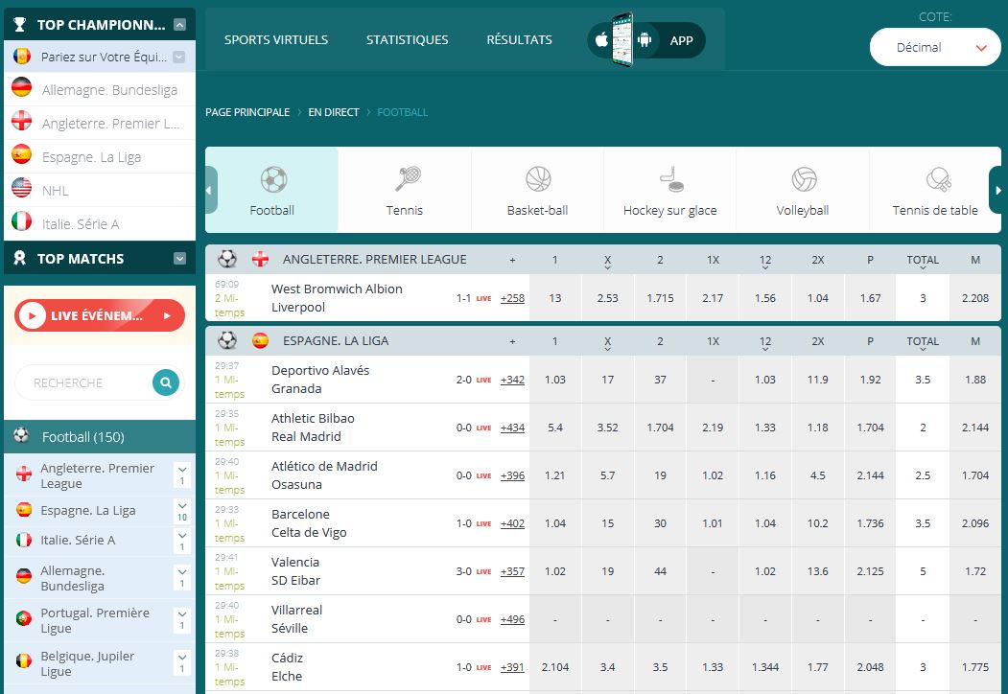This screenshot has width=1008, height=694.
Task: Click the En Direct breadcrumb link
Action: tap(333, 112)
